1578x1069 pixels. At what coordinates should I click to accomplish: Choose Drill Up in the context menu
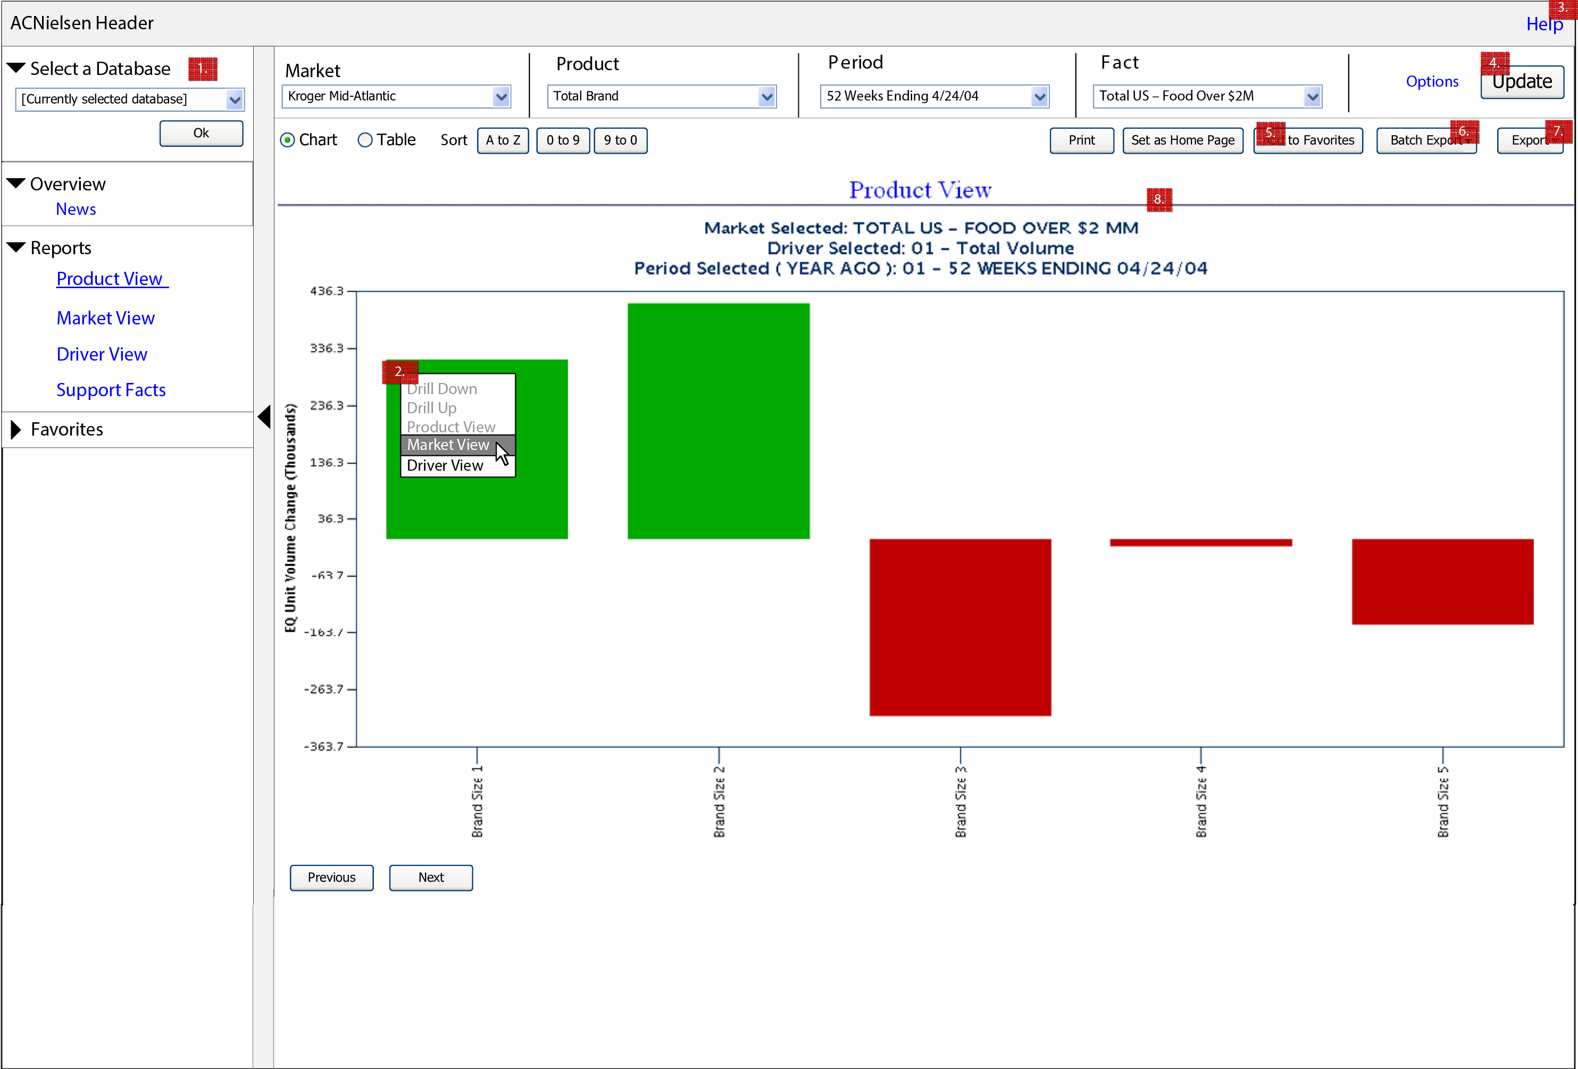432,408
